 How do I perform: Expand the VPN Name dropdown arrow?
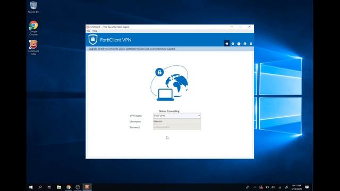tap(199, 116)
